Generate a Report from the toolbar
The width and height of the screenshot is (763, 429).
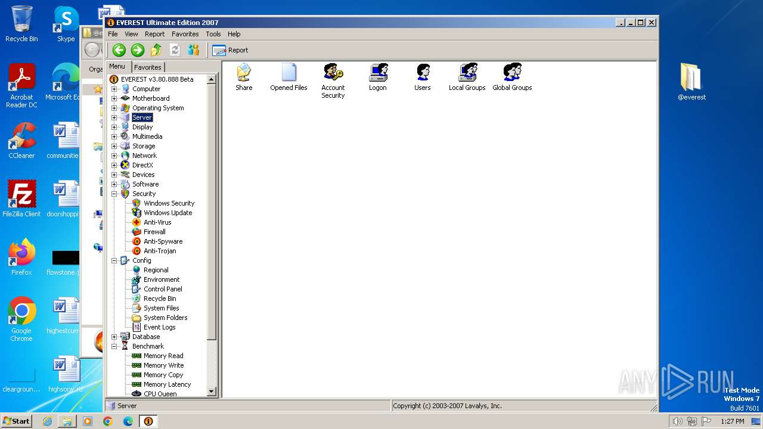pyautogui.click(x=230, y=50)
